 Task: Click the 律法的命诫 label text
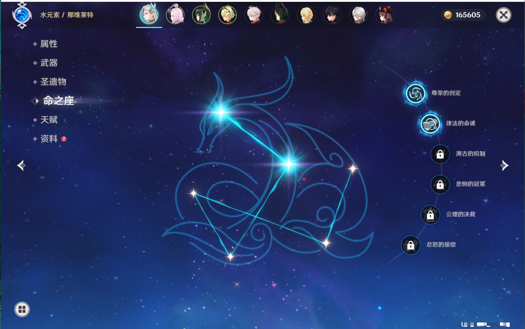(x=461, y=123)
